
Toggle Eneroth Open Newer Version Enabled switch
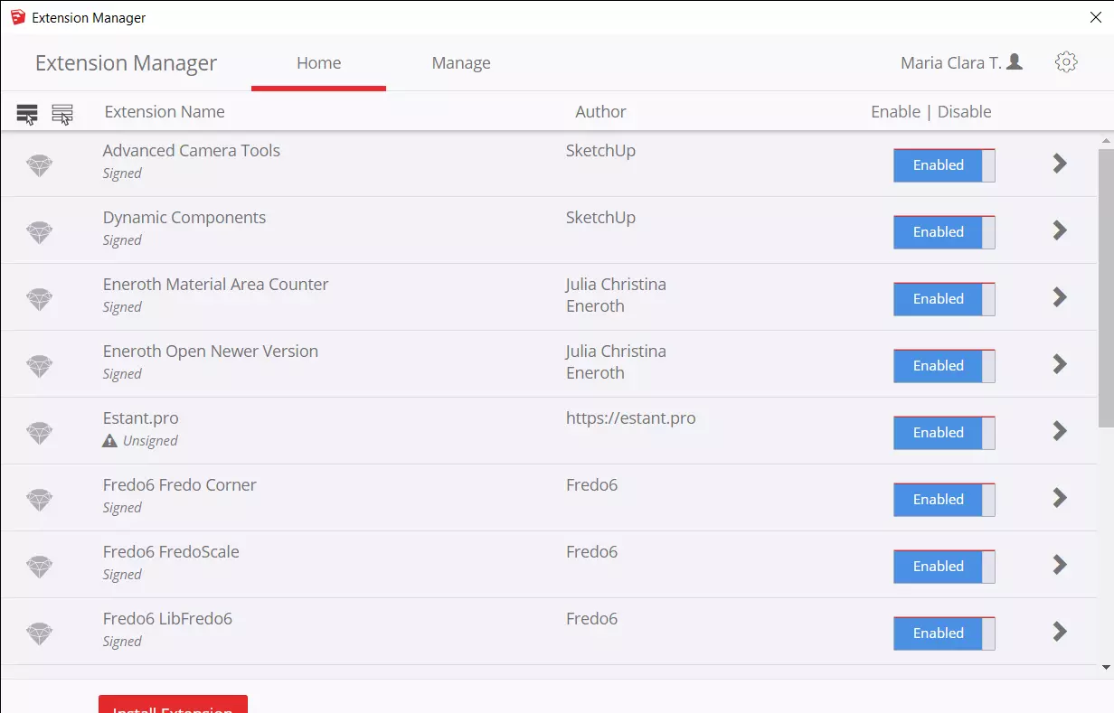click(944, 366)
